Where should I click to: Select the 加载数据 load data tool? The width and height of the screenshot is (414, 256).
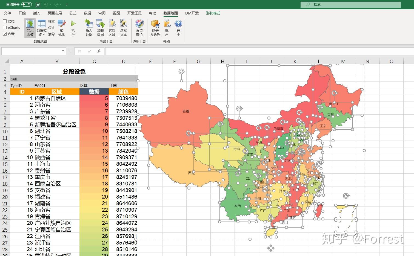tap(100, 27)
